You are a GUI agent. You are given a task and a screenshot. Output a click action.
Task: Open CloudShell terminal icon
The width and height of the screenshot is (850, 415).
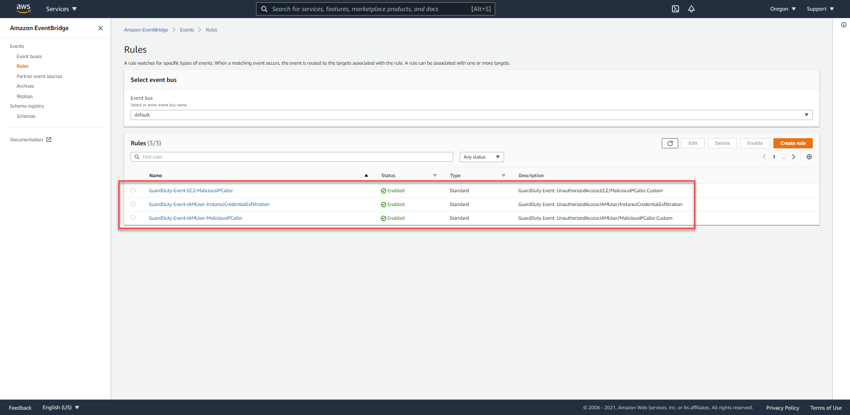pyautogui.click(x=675, y=9)
